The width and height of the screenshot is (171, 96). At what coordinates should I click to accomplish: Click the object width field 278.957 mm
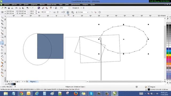23,11
